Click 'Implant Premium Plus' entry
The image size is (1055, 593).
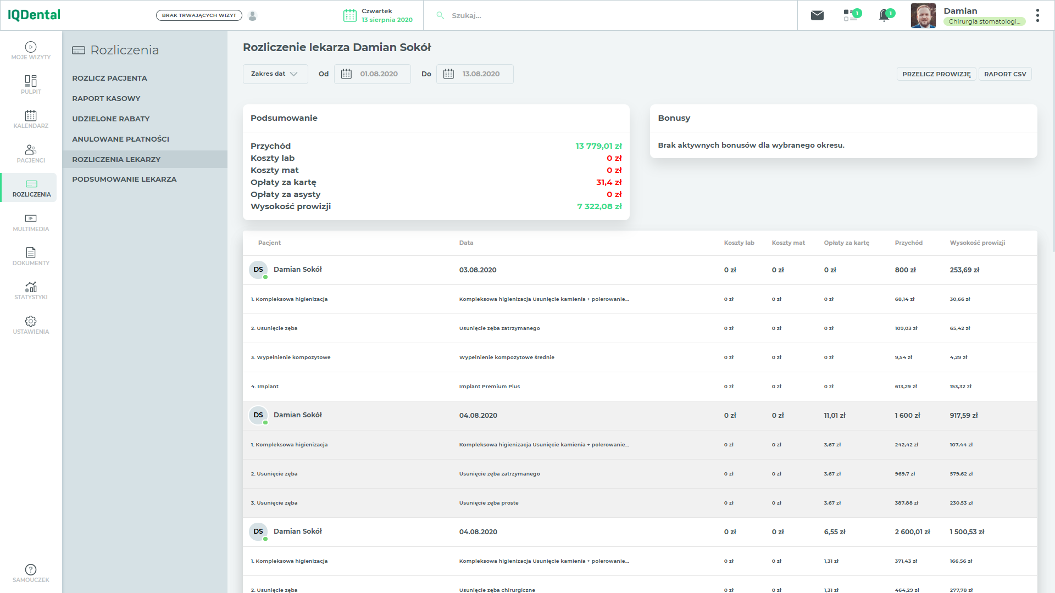489,387
